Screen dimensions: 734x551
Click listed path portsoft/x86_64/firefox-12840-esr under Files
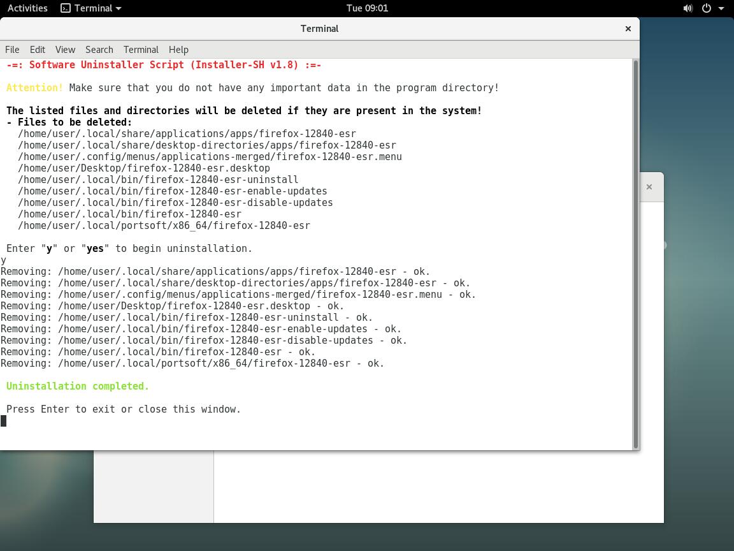click(164, 225)
